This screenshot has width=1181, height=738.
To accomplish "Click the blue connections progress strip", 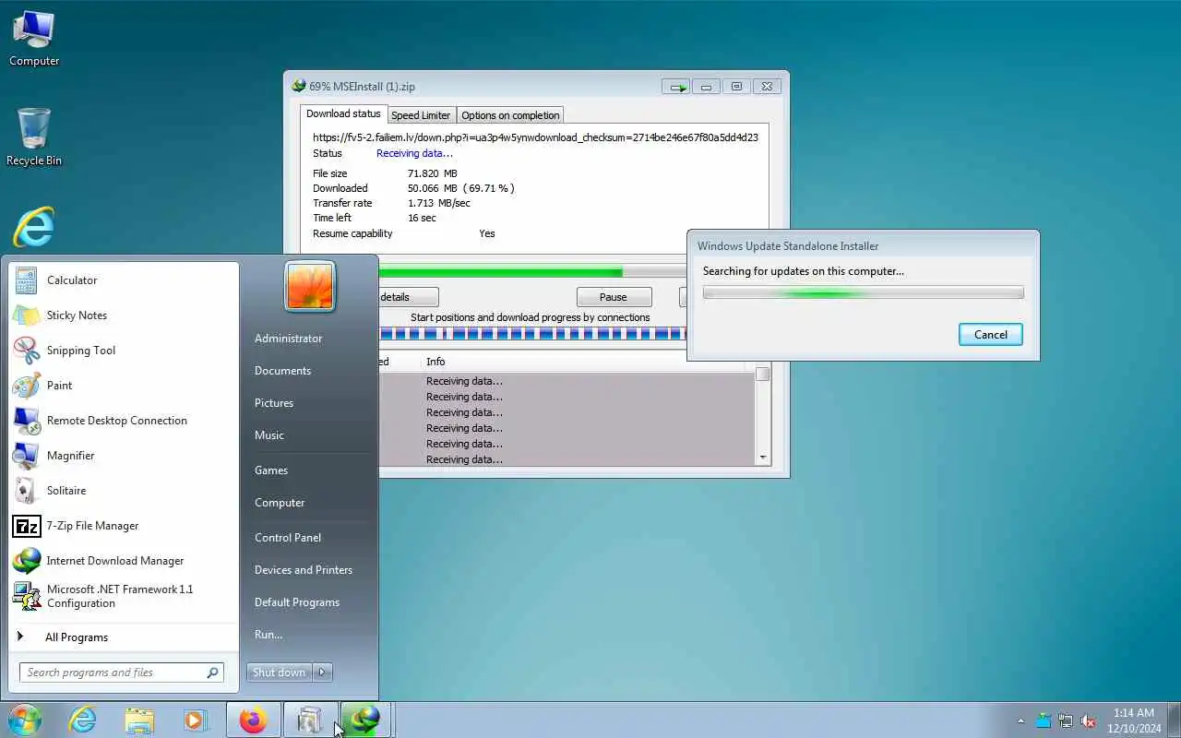I will point(532,333).
